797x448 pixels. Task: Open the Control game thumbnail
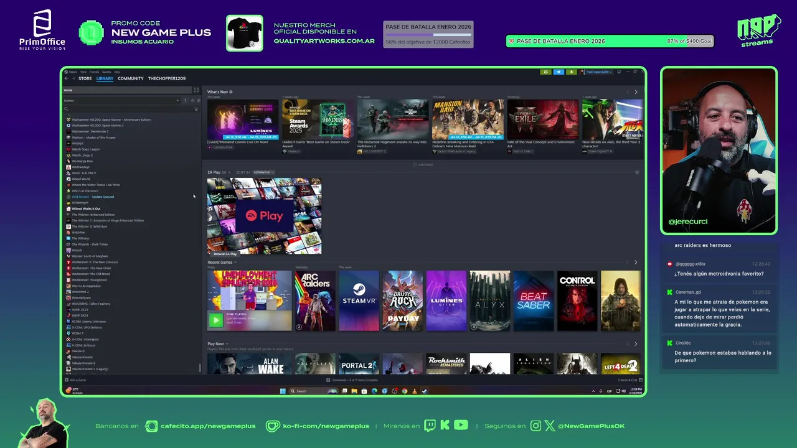click(577, 301)
